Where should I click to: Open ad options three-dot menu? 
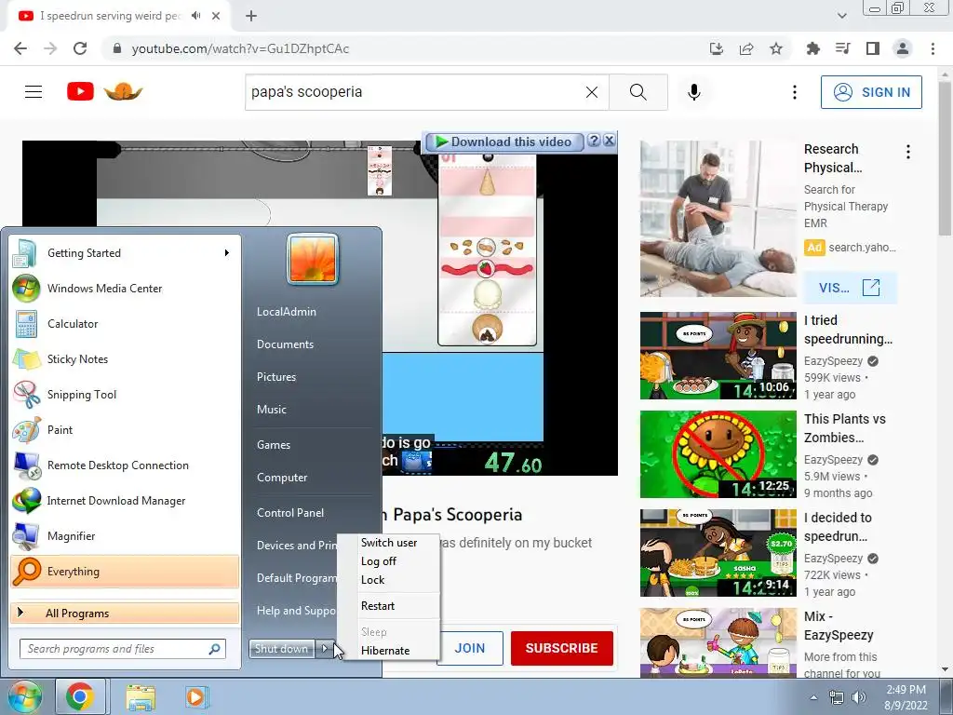point(908,152)
